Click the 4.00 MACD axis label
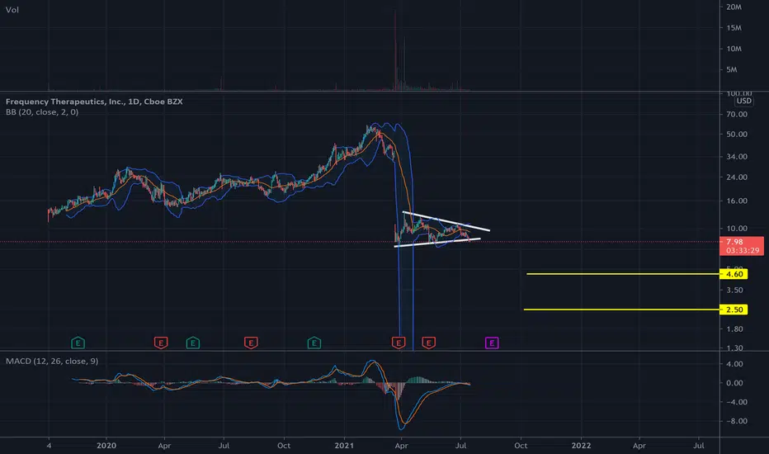This screenshot has height=454, width=769. point(734,364)
